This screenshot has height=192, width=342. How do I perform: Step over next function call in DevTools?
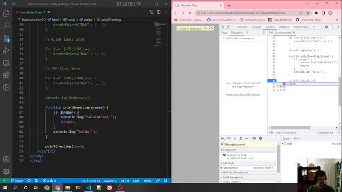tap(229, 138)
